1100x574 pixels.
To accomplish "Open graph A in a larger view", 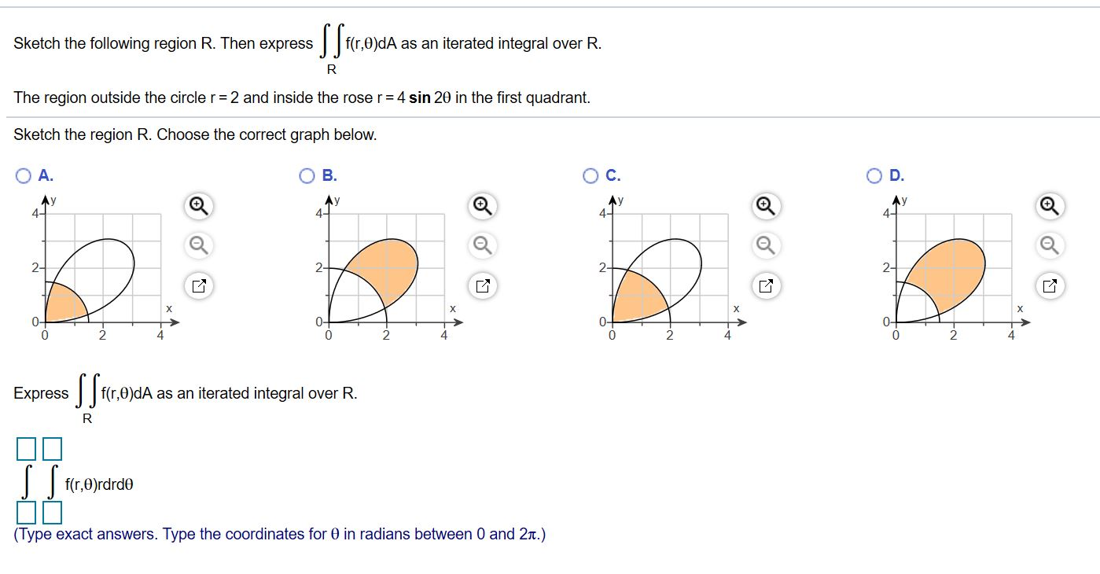I will (198, 285).
